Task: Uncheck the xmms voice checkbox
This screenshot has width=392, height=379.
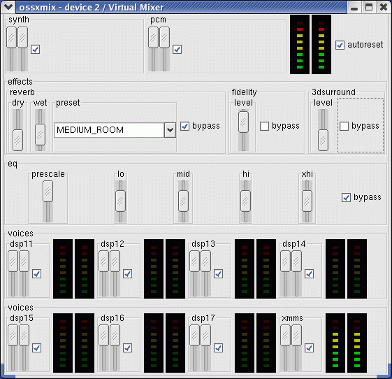Action: point(310,348)
